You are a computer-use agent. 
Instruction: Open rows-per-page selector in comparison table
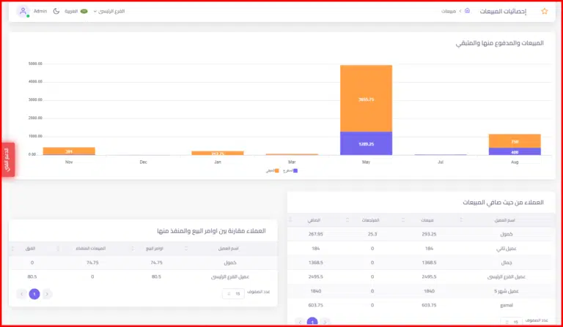tap(235, 293)
